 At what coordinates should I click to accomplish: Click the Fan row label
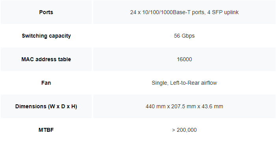pyautogui.click(x=46, y=83)
